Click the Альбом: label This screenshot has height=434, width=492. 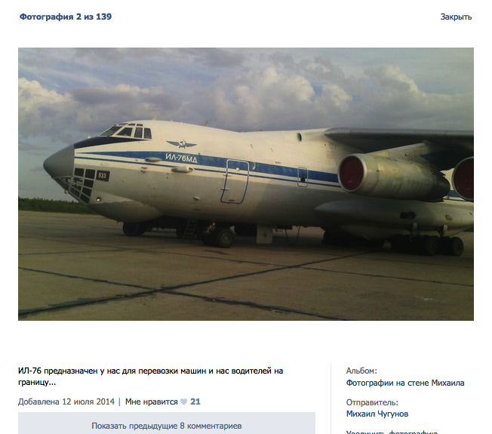(x=361, y=371)
